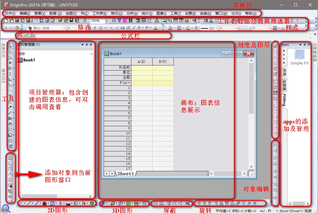The image size is (318, 214).
Task: Click the New Graph icon
Action: click(23, 21)
